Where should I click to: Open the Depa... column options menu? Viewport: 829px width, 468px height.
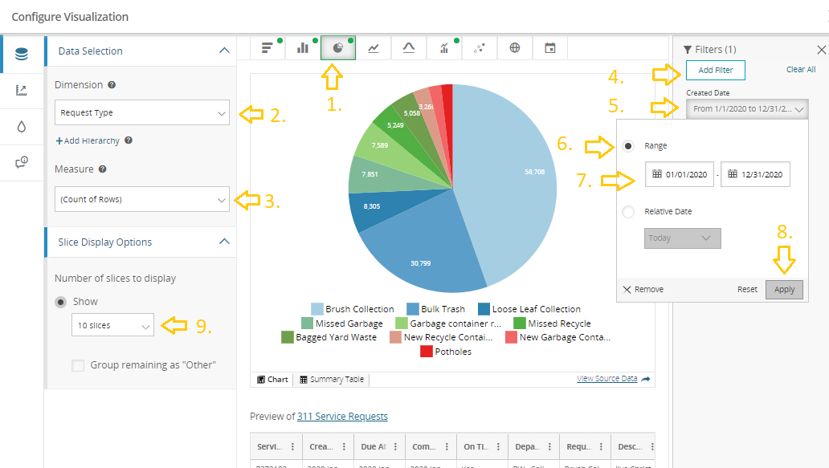tap(549, 447)
